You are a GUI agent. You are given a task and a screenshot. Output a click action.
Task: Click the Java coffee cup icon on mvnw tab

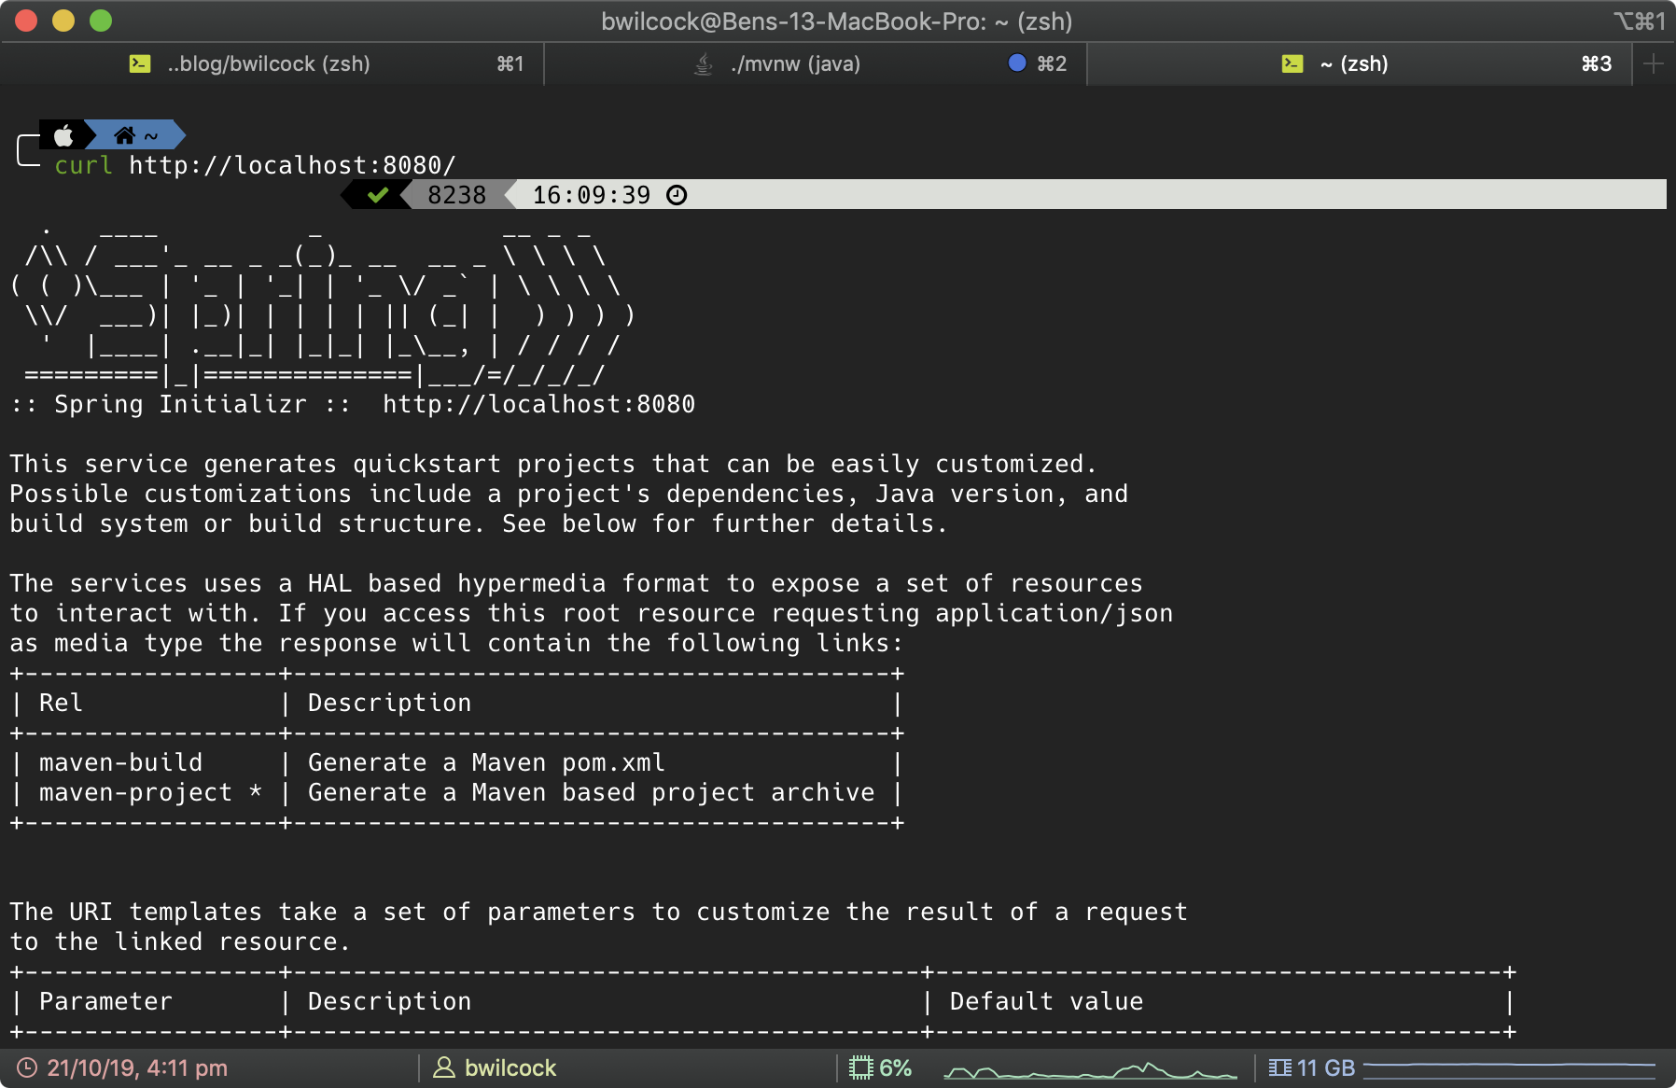(x=701, y=63)
